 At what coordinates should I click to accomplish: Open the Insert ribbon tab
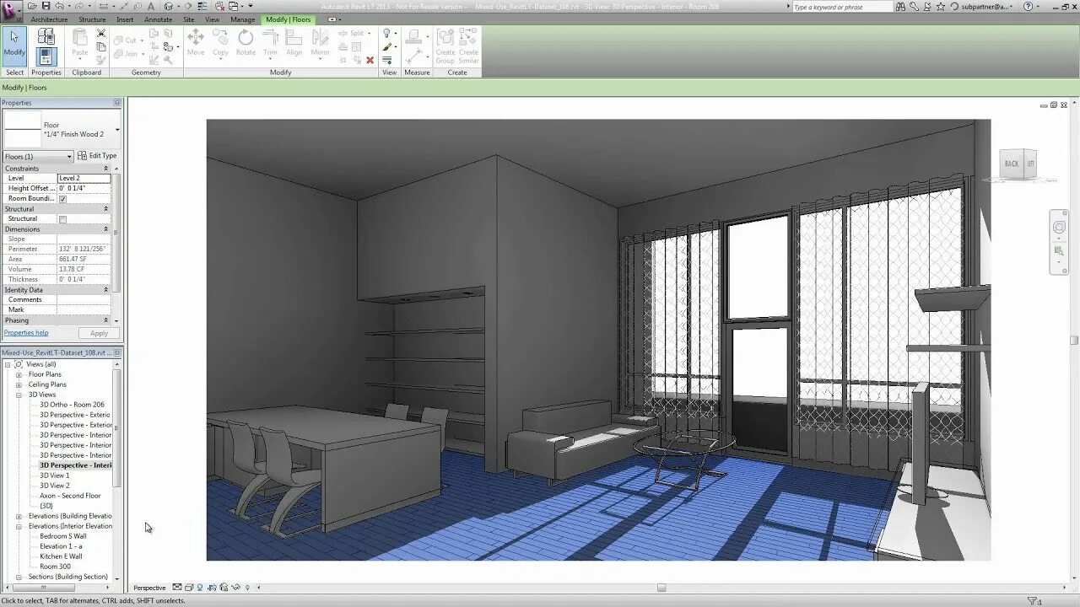(125, 19)
